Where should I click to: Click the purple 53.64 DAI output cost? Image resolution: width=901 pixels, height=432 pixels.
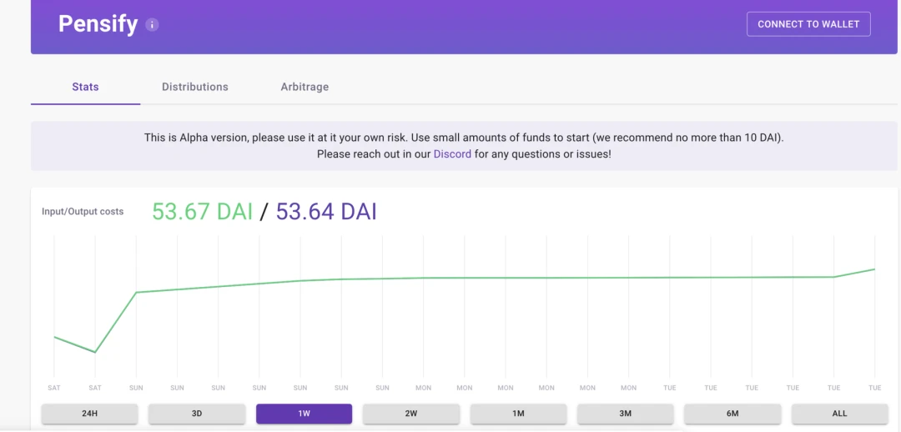coord(326,211)
